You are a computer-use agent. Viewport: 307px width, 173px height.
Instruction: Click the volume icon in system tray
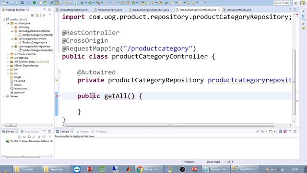283,170
